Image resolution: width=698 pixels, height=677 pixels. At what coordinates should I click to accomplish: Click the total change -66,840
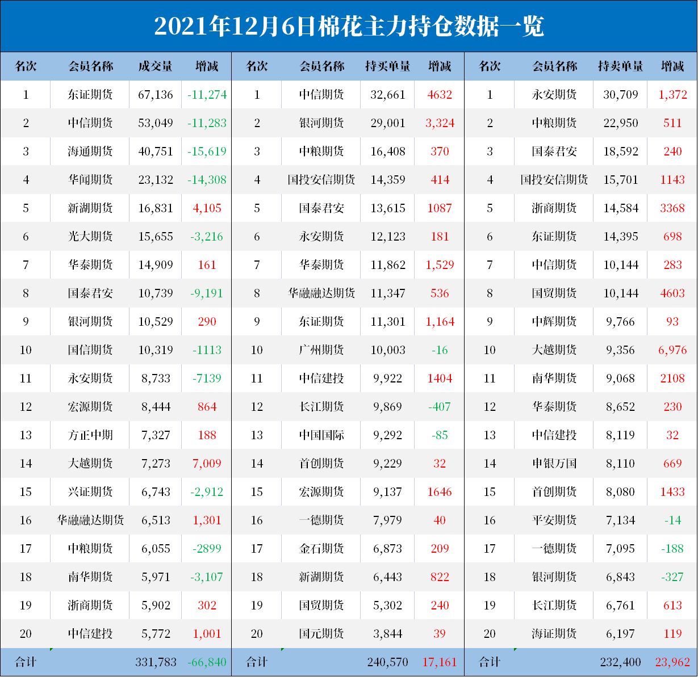(x=207, y=662)
